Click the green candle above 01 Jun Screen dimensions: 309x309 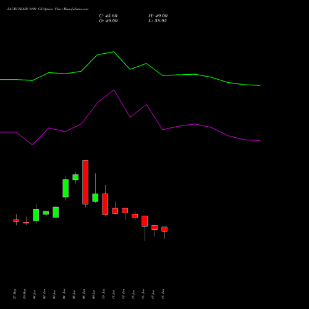click(36, 215)
